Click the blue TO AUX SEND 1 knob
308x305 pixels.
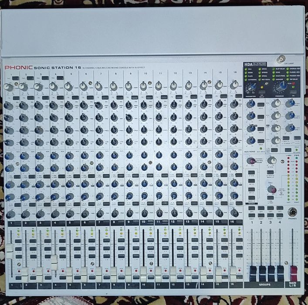click(290, 103)
